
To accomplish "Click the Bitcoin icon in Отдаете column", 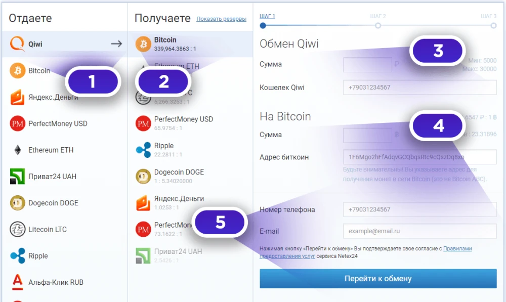I will (x=17, y=70).
